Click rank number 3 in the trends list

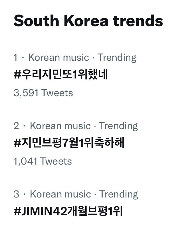pos(16,194)
